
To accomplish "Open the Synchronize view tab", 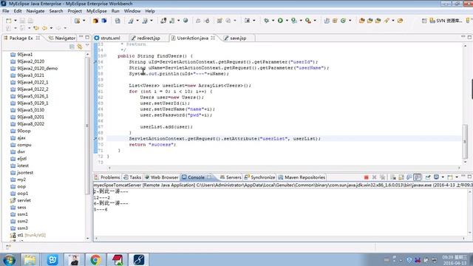I will tap(259, 177).
